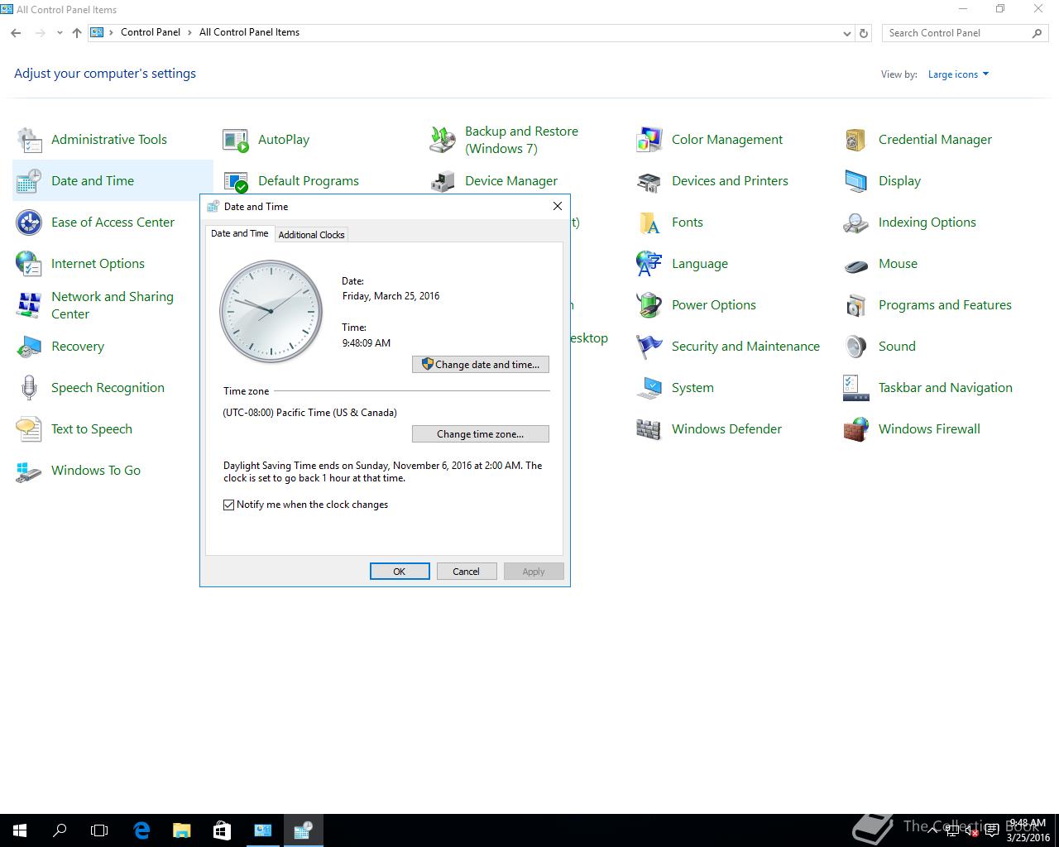Expand the address bar history dropdown arrow

point(846,33)
